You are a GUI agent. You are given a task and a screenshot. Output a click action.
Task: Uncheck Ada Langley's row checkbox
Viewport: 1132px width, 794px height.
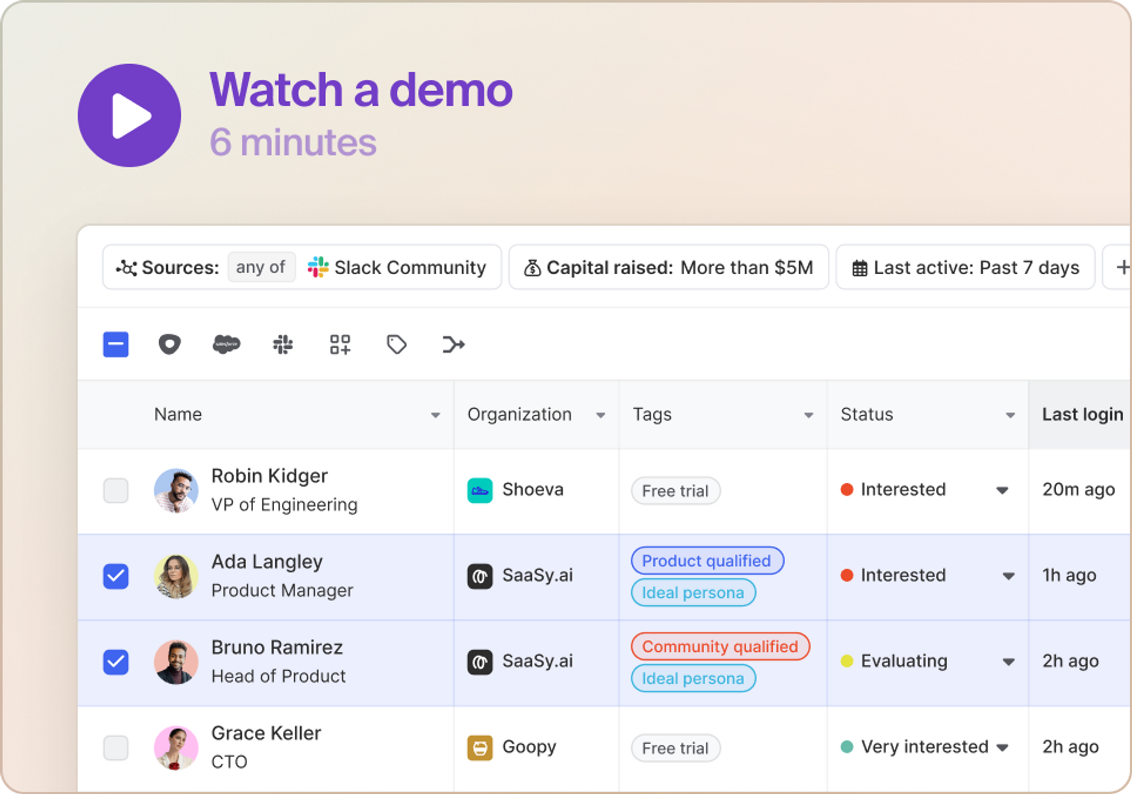tap(116, 576)
